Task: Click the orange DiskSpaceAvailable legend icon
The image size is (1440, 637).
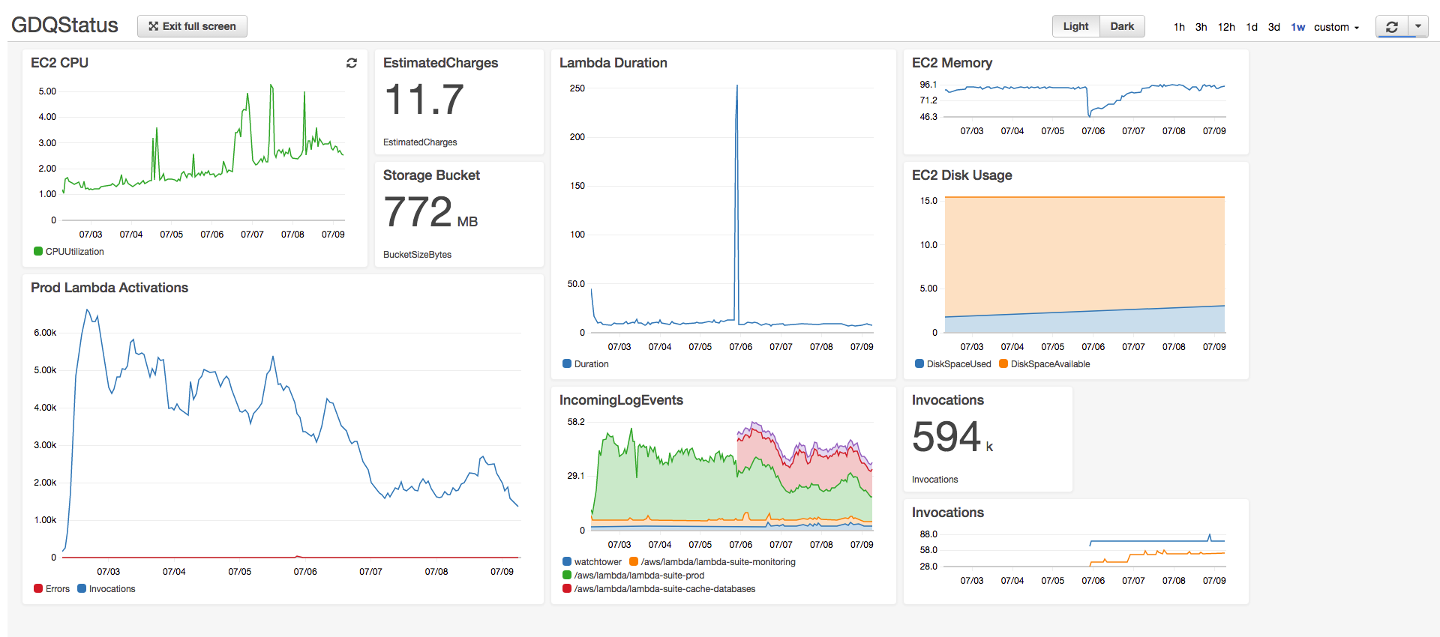Action: [1003, 364]
